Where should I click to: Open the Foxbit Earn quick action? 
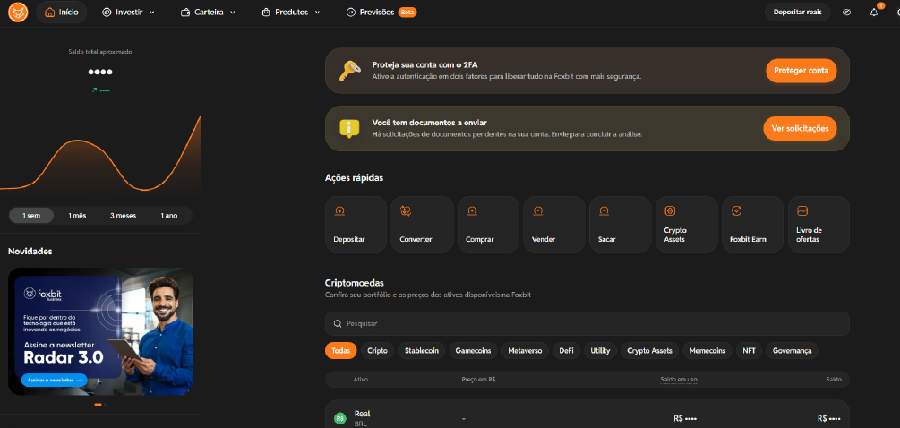coord(752,225)
